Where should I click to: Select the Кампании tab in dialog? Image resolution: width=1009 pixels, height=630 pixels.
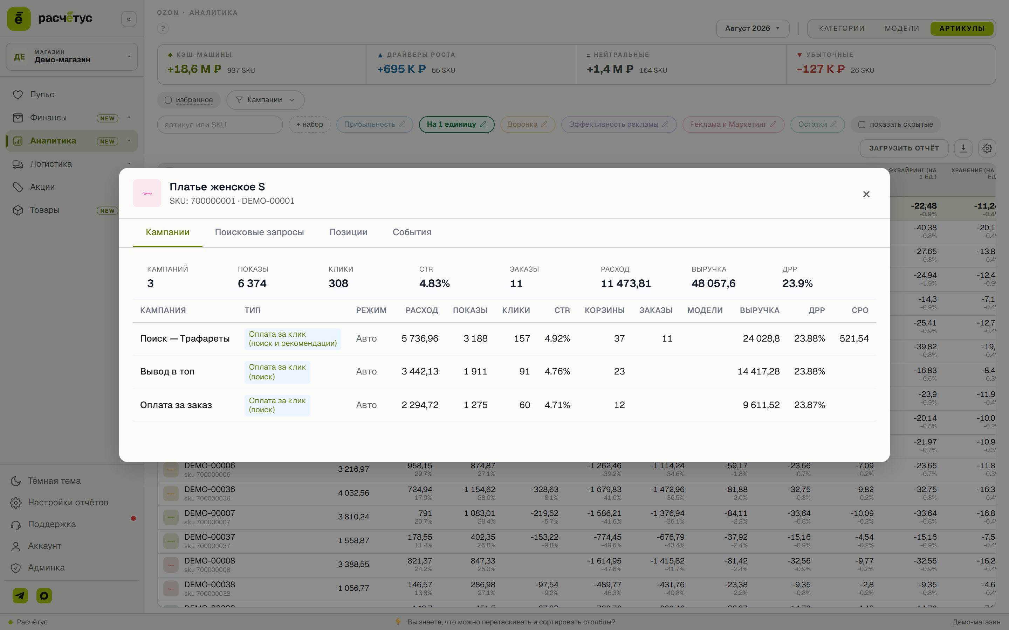pyautogui.click(x=167, y=232)
